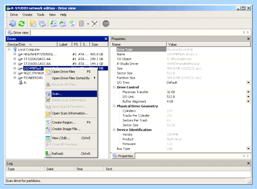The height and width of the screenshot is (189, 257).
Task: Open the Maximum Transfer value dropdown
Action: coord(248,92)
